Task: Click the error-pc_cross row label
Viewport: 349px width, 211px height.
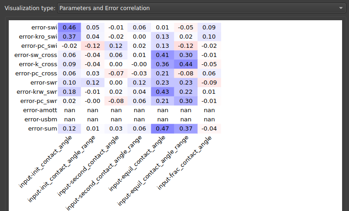Action: 36,73
